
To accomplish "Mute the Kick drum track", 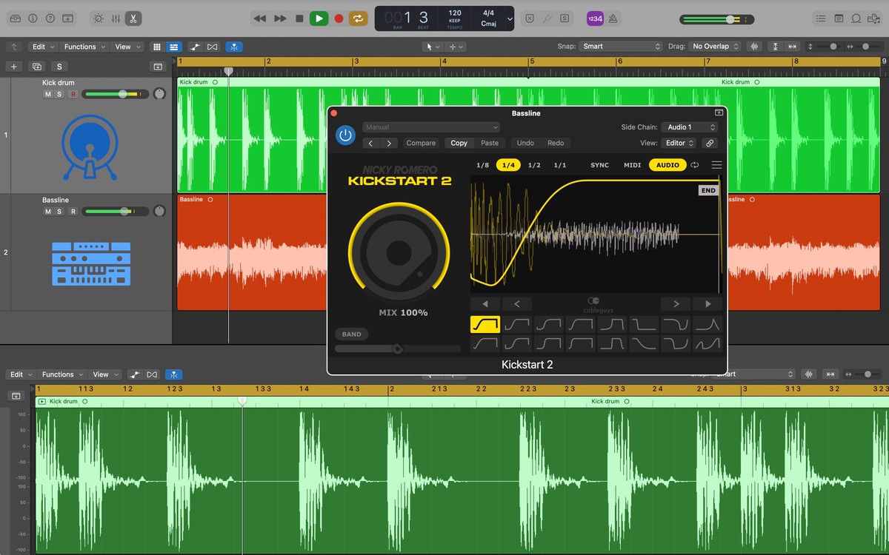I will point(48,95).
